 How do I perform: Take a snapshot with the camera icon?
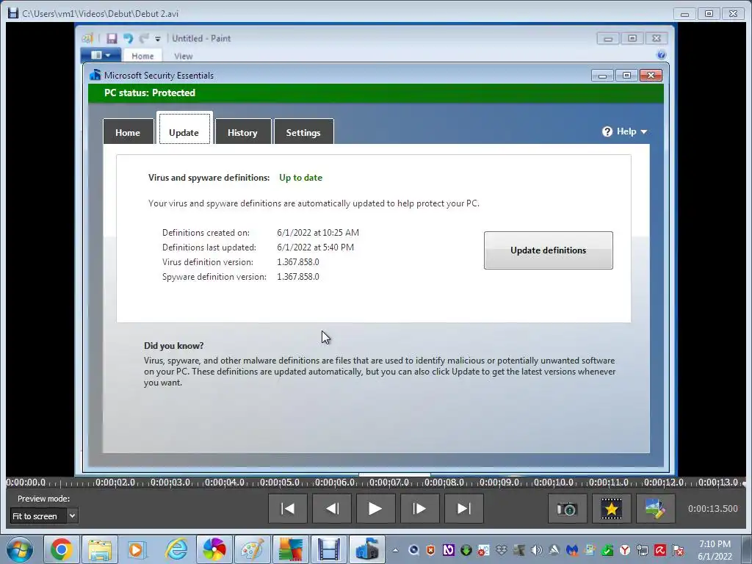[x=568, y=508]
